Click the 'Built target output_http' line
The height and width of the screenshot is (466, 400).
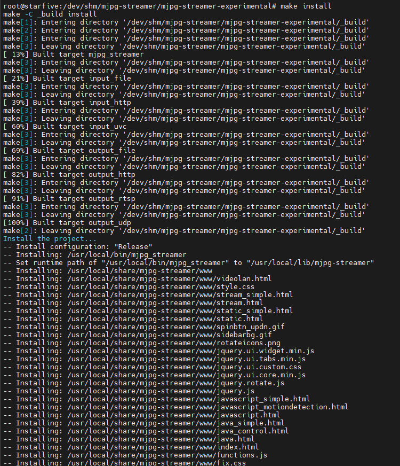pyautogui.click(x=69, y=174)
